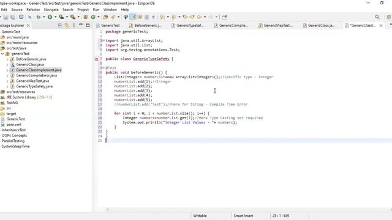392x220 pixels.
Task: Click the Open Perspective icon
Action: pos(389,17)
